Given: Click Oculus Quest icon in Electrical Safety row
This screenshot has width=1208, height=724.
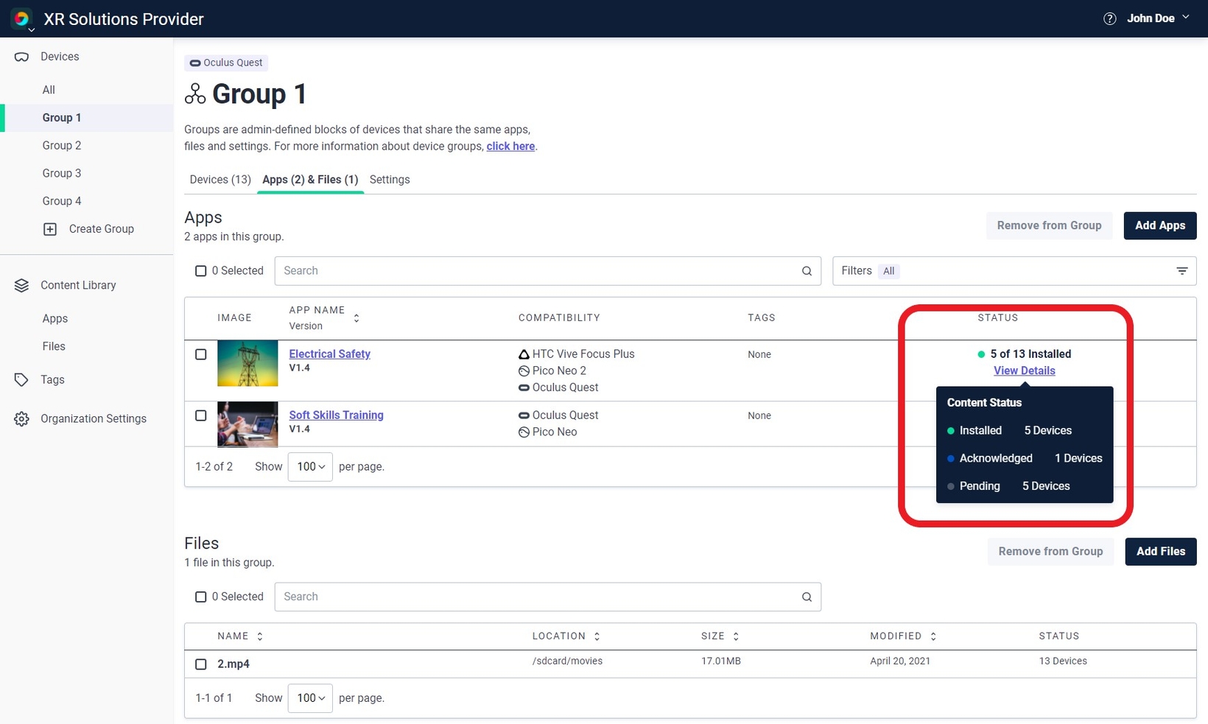Looking at the screenshot, I should pos(524,387).
